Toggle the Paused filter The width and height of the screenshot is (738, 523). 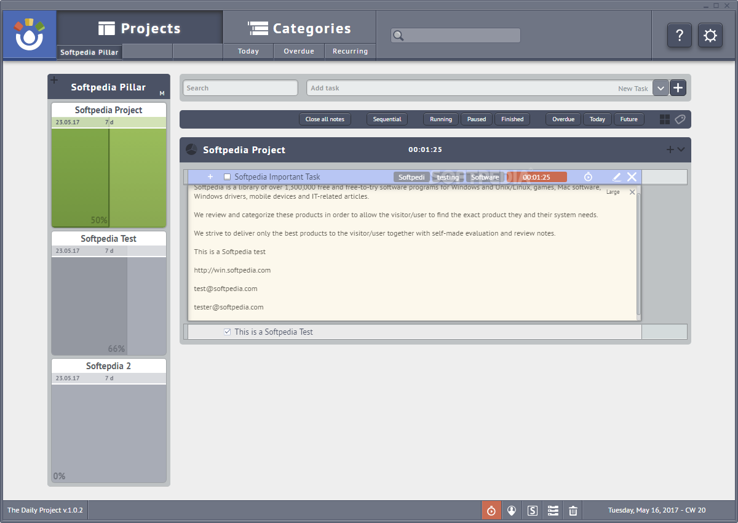pyautogui.click(x=477, y=119)
